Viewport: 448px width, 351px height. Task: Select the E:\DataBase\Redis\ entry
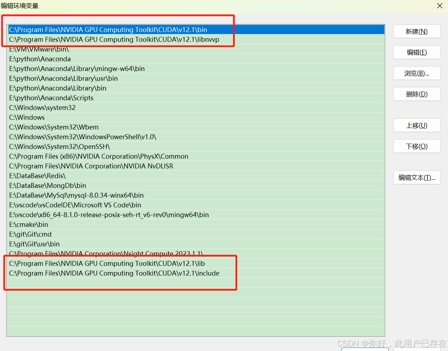[196, 176]
